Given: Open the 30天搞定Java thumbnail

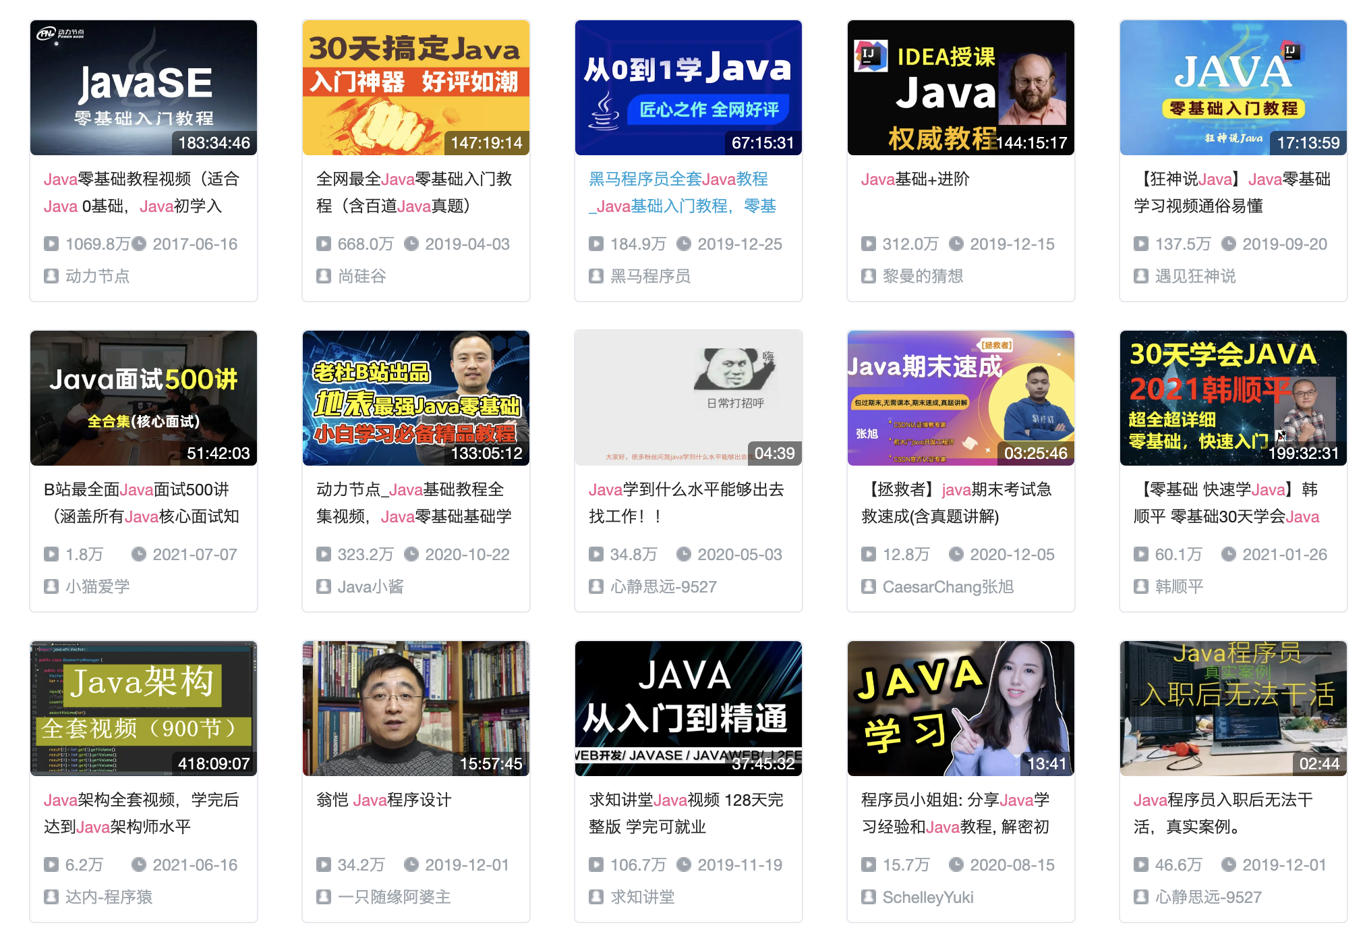Looking at the screenshot, I should [x=416, y=88].
